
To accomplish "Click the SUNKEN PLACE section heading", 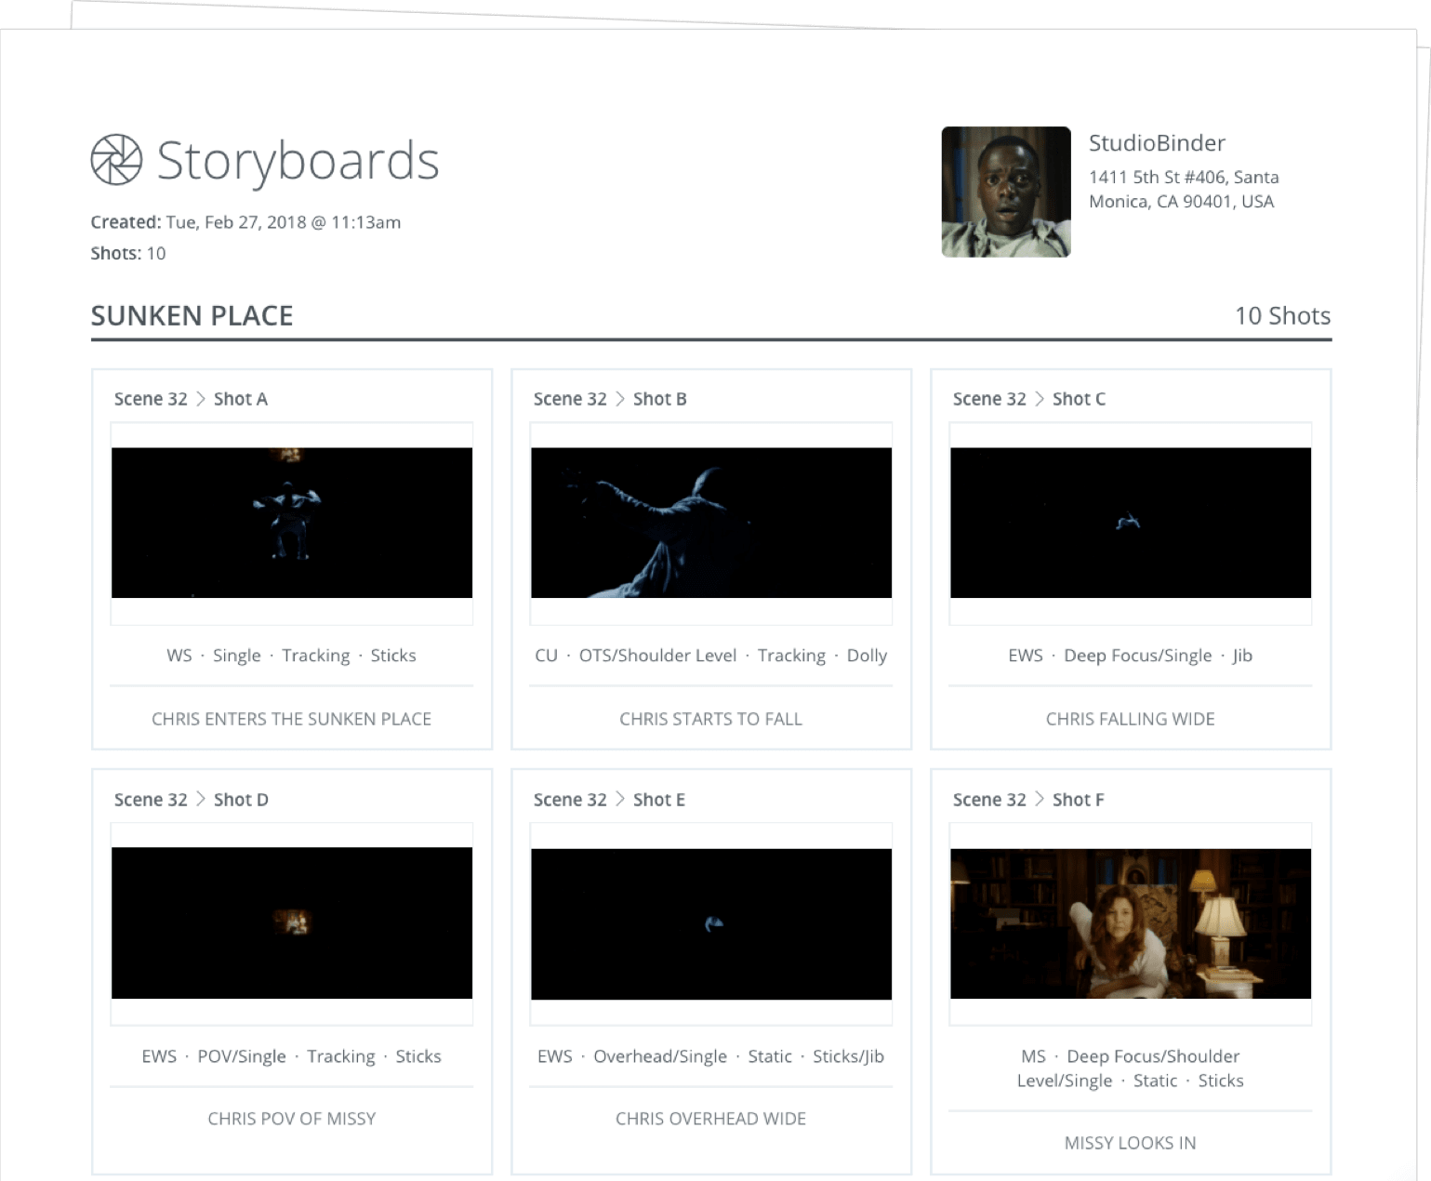I will 192,316.
